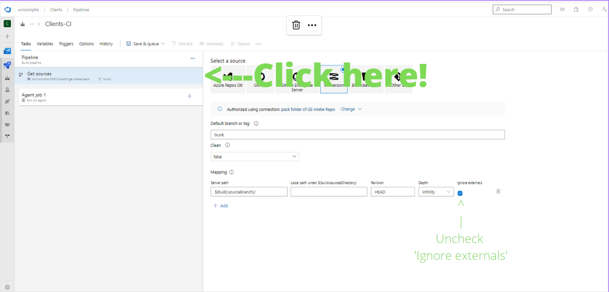Open the Marketplace bag icon
609x292 pixels.
click(x=576, y=9)
